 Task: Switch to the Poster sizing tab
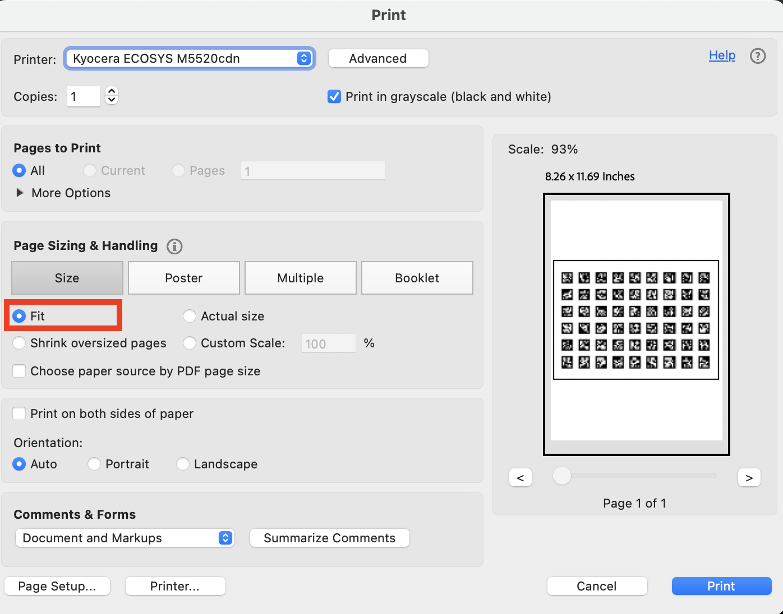[184, 278]
